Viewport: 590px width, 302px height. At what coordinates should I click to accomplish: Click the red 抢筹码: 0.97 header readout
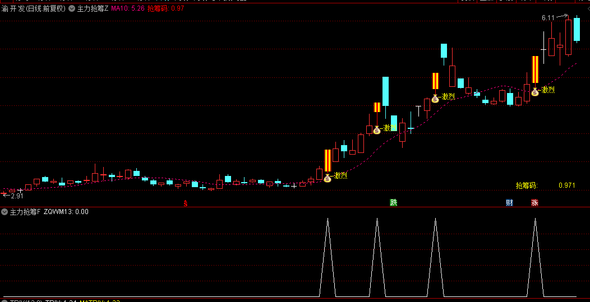tap(166, 8)
